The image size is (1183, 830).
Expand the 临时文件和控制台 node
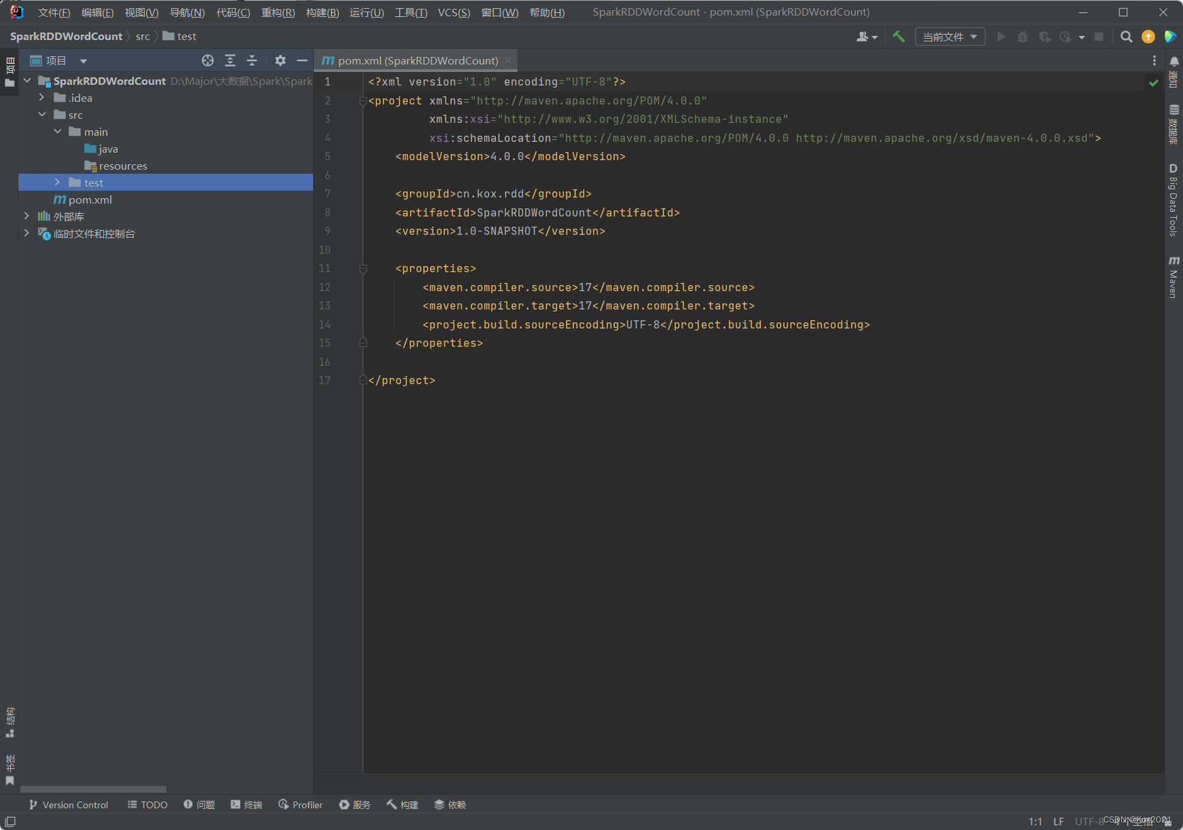point(27,233)
